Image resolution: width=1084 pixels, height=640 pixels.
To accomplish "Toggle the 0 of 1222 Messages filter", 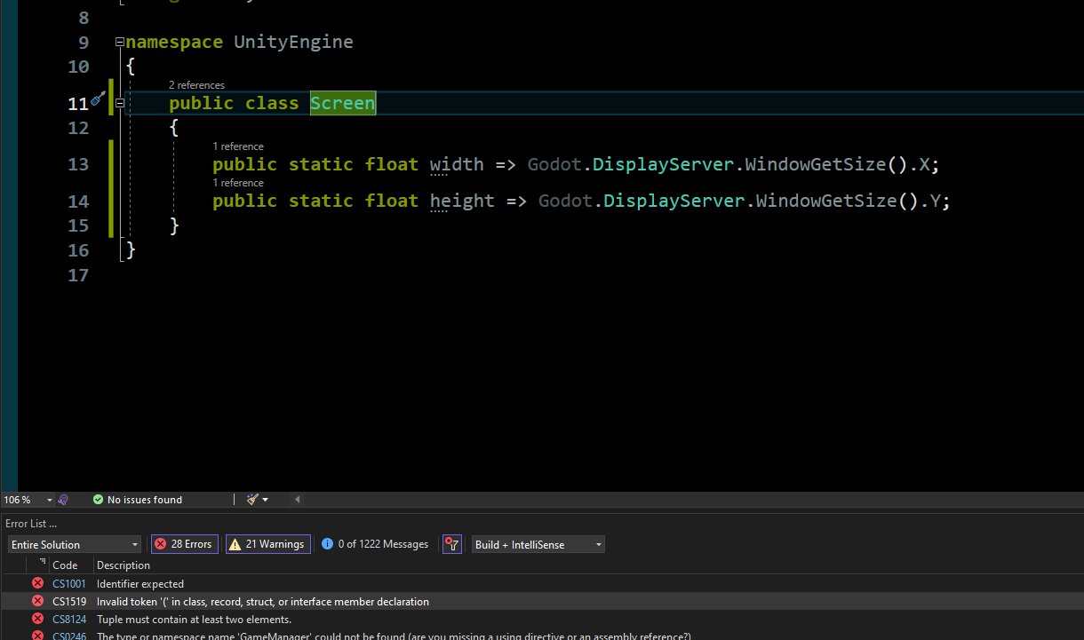I will click(x=375, y=544).
